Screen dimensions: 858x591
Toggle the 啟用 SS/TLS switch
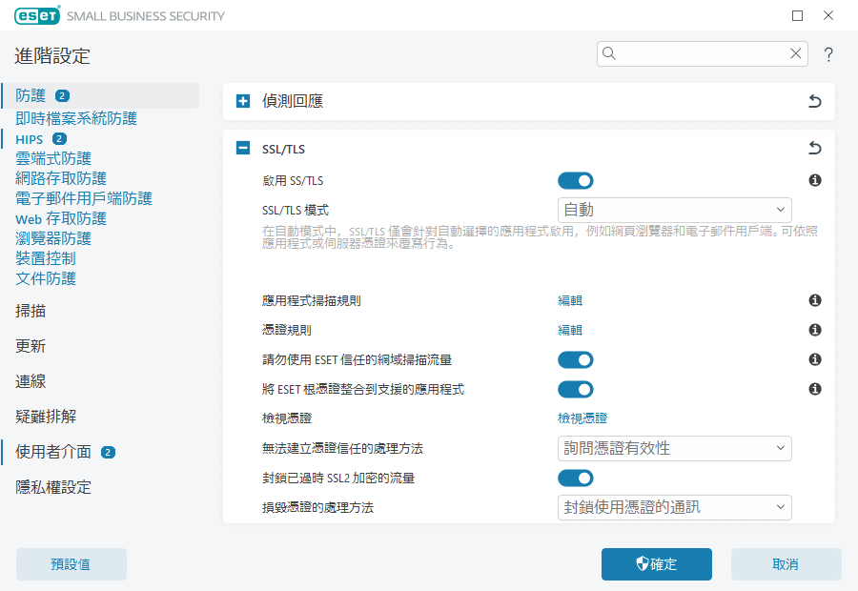(x=575, y=180)
